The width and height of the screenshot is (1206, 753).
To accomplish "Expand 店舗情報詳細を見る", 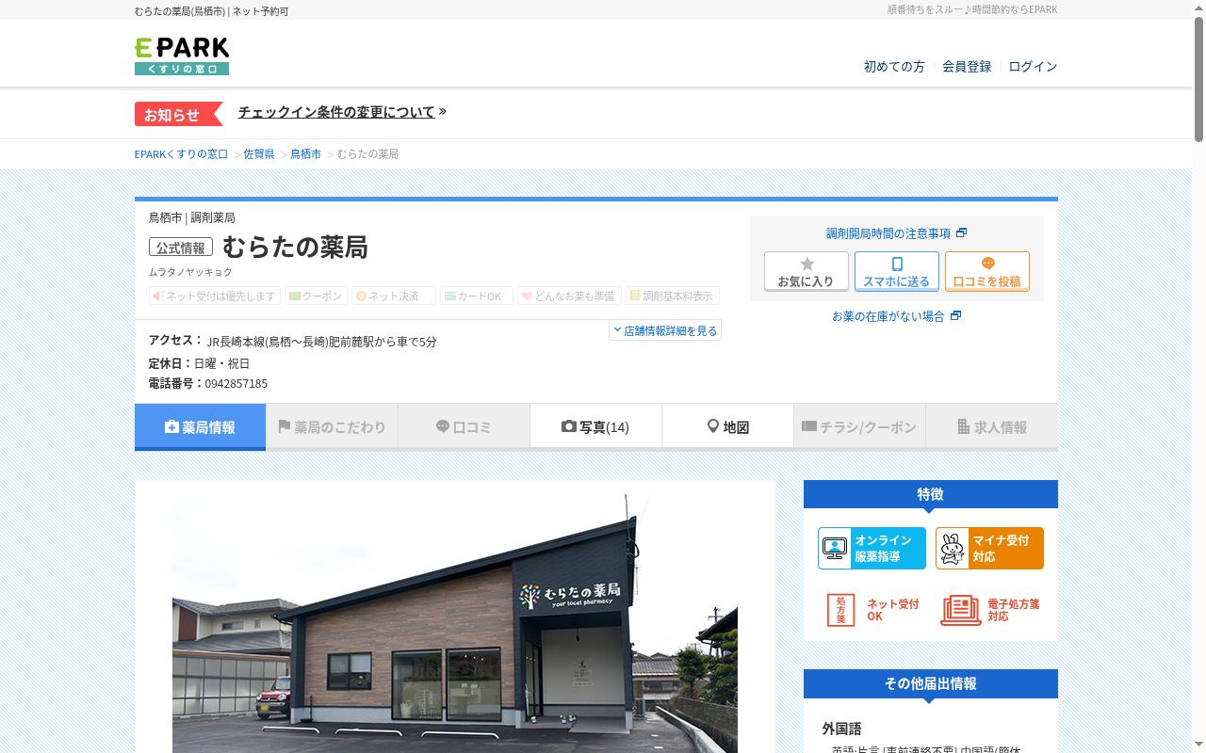I will click(x=665, y=330).
